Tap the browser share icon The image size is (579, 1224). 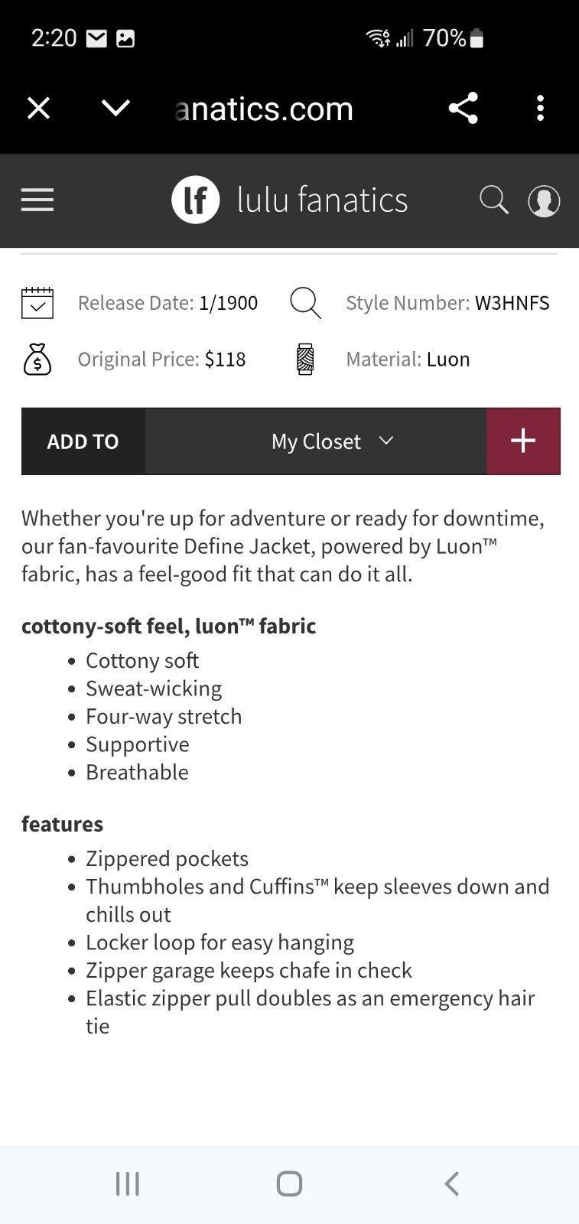coord(464,108)
